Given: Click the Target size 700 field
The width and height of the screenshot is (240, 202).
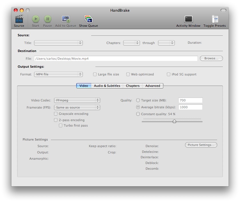Looking at the screenshot, I should (x=190, y=100).
